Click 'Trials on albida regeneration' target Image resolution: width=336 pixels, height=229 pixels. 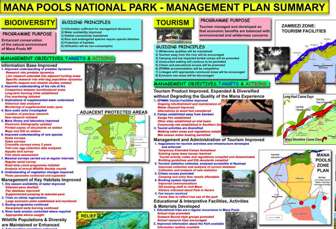point(24,198)
